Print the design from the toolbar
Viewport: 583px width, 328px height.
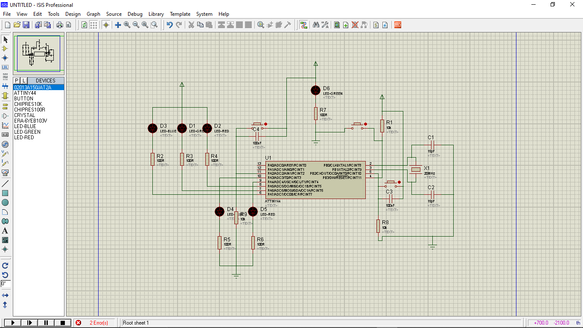(x=59, y=25)
